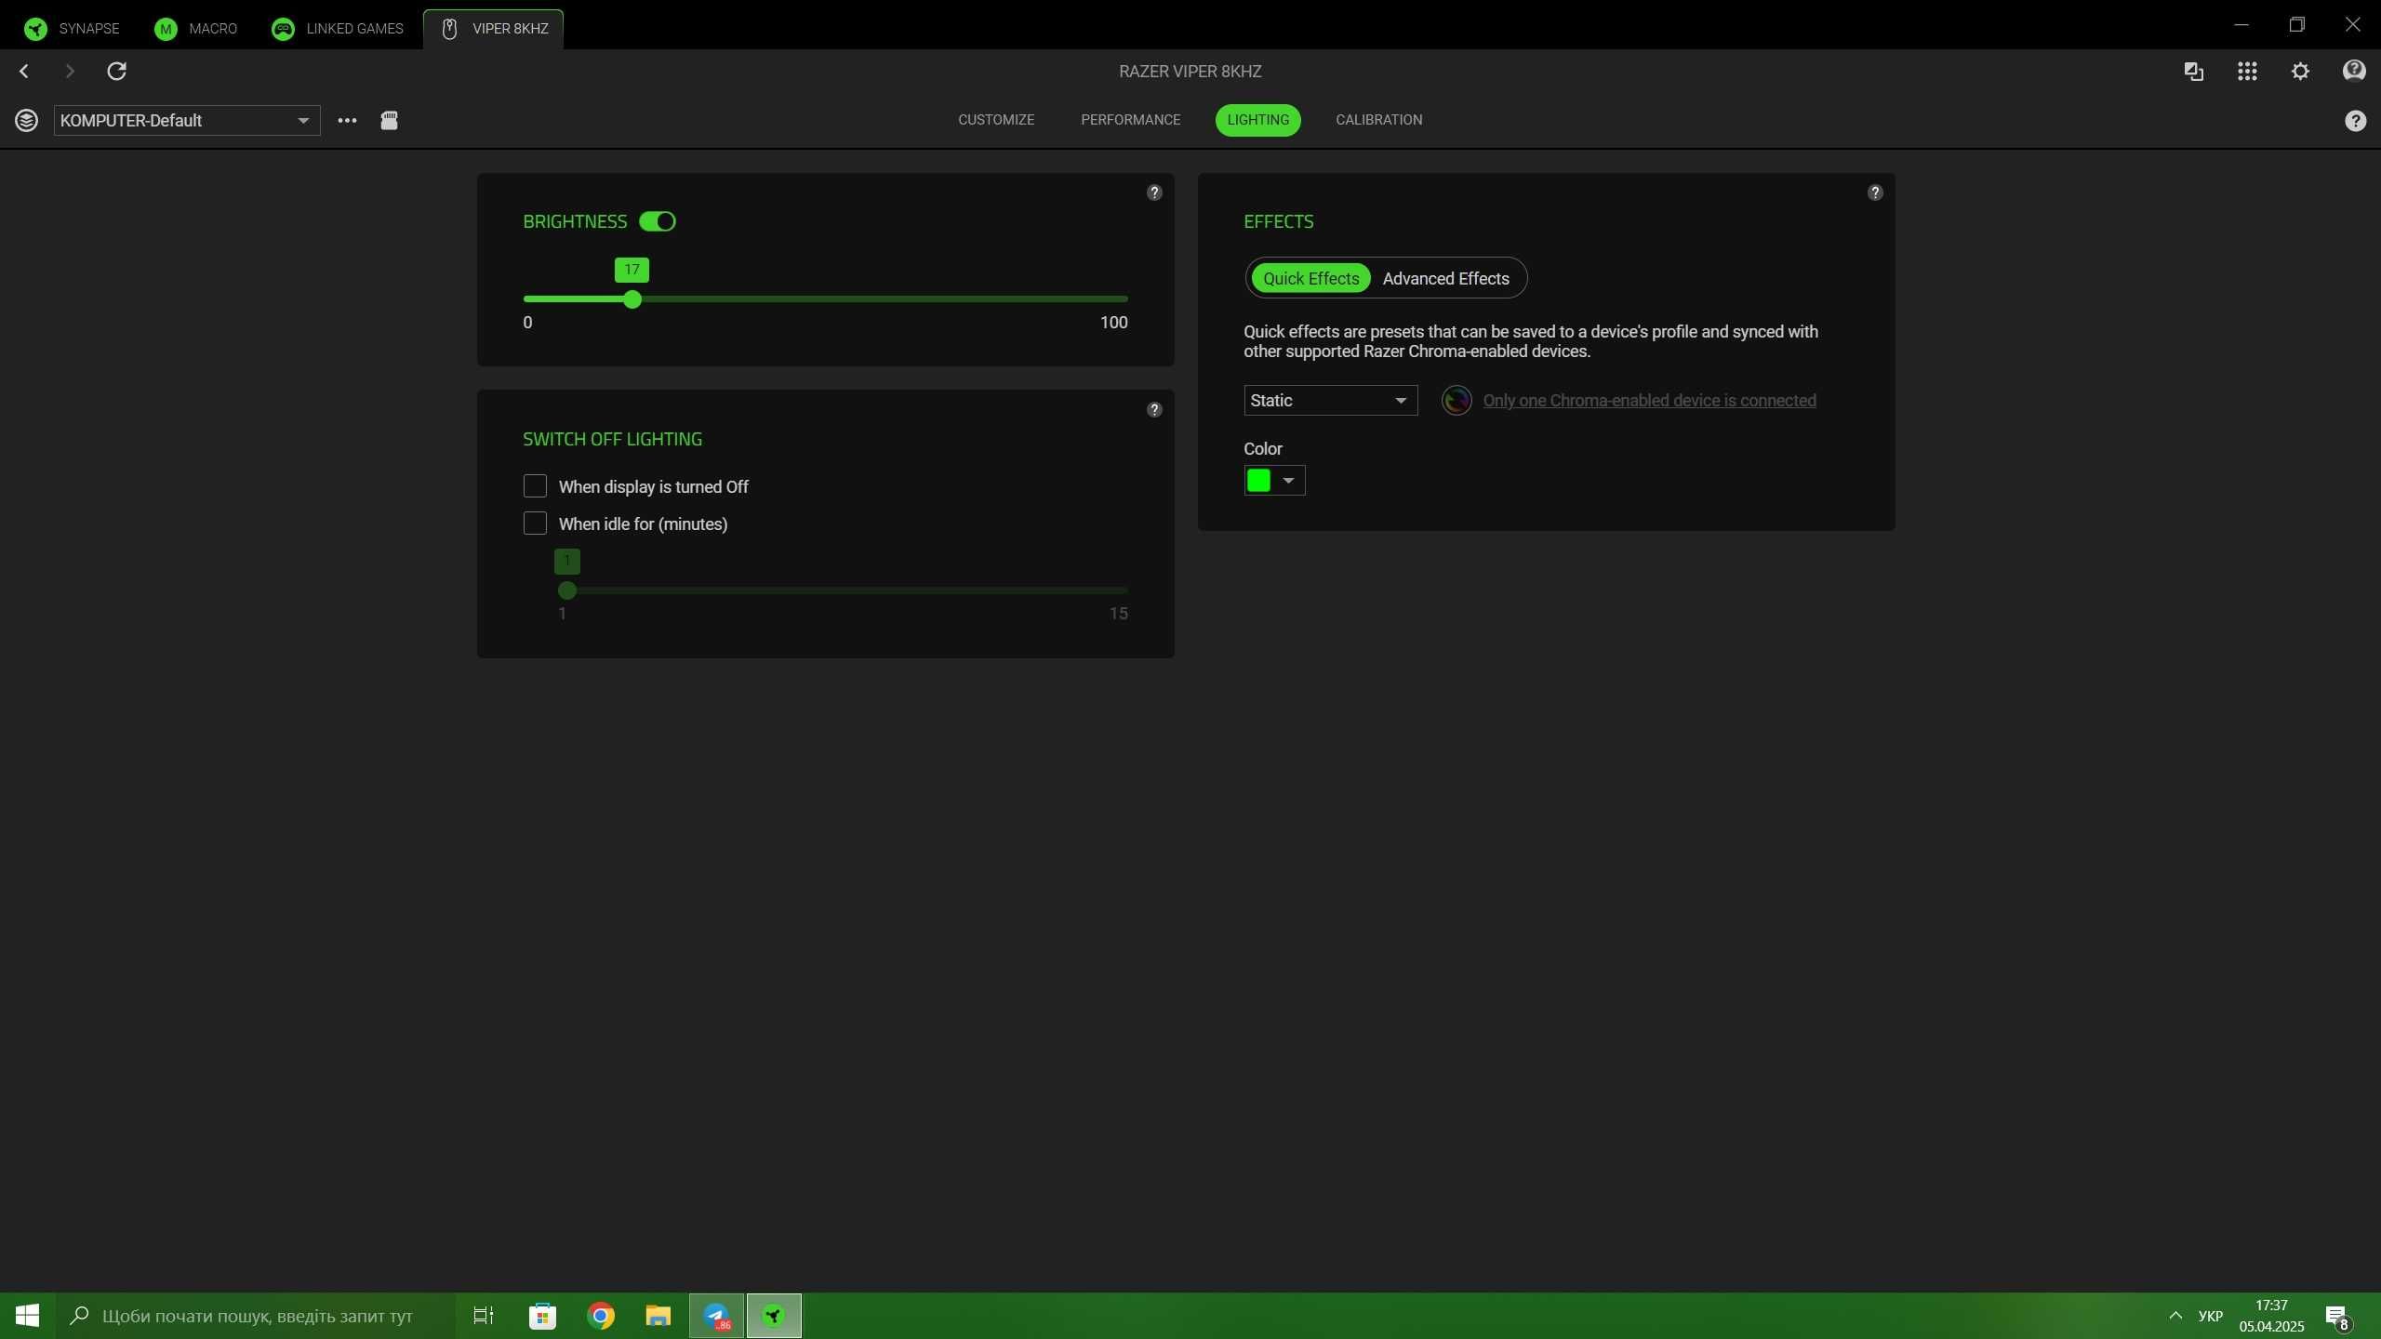Viewport: 2381px width, 1339px height.
Task: Switch to the SYNAPSE tab
Action: [x=73, y=29]
